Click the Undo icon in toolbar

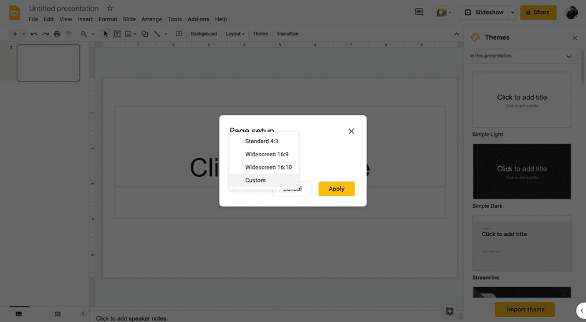(x=34, y=34)
